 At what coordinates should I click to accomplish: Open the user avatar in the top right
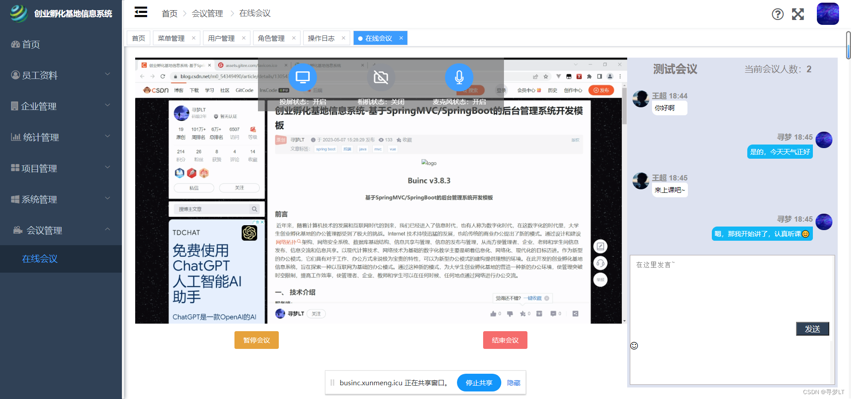tap(828, 13)
